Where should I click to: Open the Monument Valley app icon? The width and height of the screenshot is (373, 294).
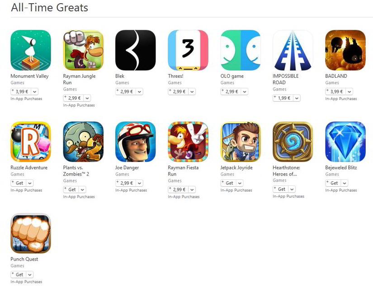[31, 50]
